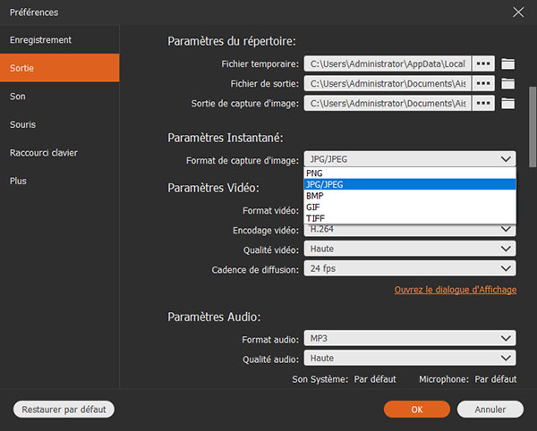
Task: Switch to Enregistrement section
Action: click(60, 40)
